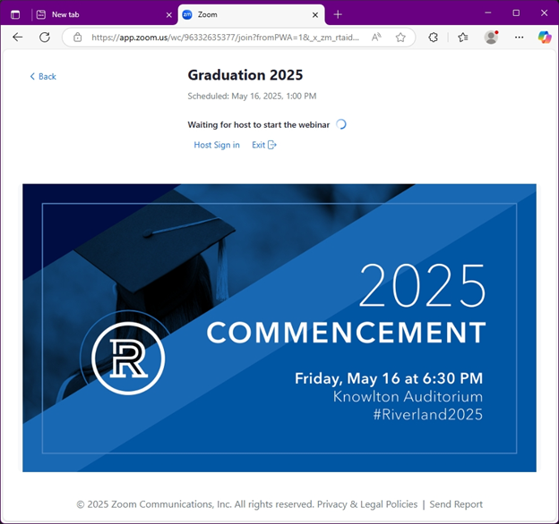
Task: Exit the webinar waiting room
Action: 264,145
